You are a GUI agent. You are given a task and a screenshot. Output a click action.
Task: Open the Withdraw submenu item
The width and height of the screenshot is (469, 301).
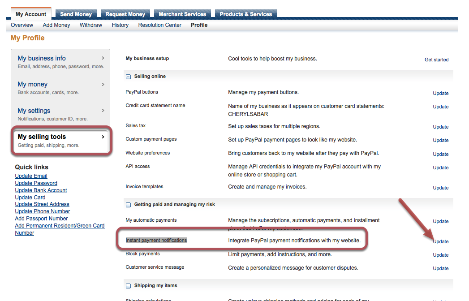tap(91, 25)
